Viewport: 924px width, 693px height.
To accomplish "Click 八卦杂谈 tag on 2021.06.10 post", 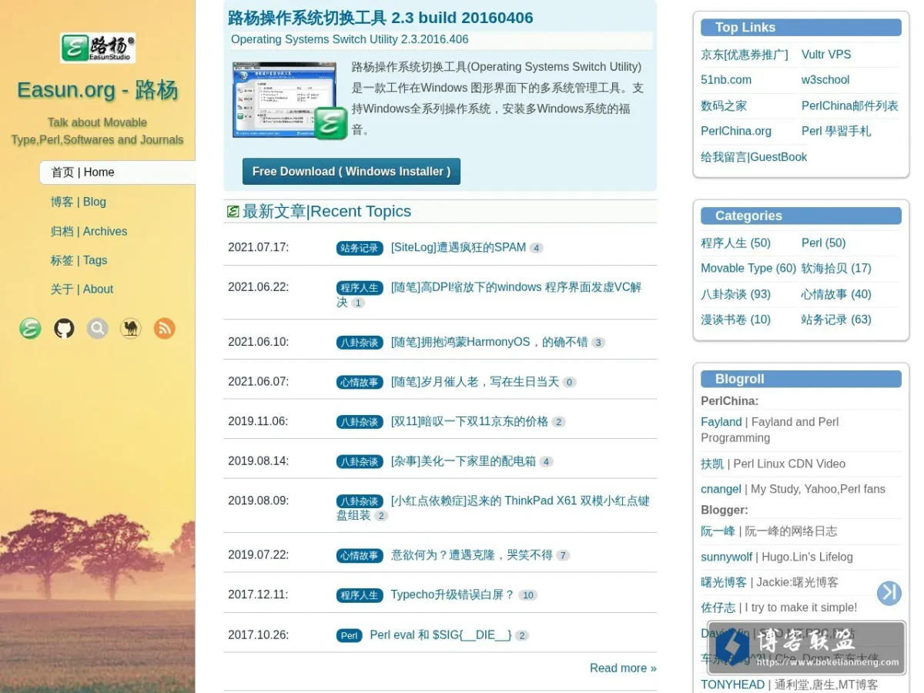I will (360, 343).
